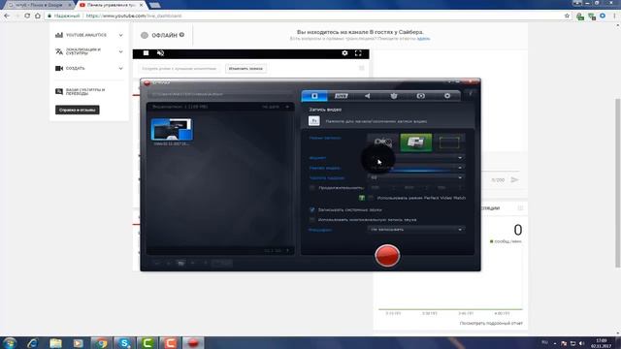Expand the Create sidebar section
The height and width of the screenshot is (349, 621).
click(x=120, y=68)
